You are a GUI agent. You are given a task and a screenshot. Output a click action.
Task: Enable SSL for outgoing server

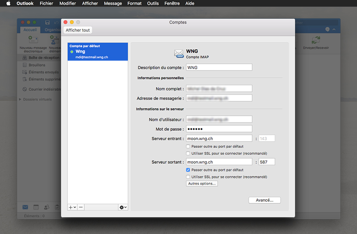coord(188,177)
